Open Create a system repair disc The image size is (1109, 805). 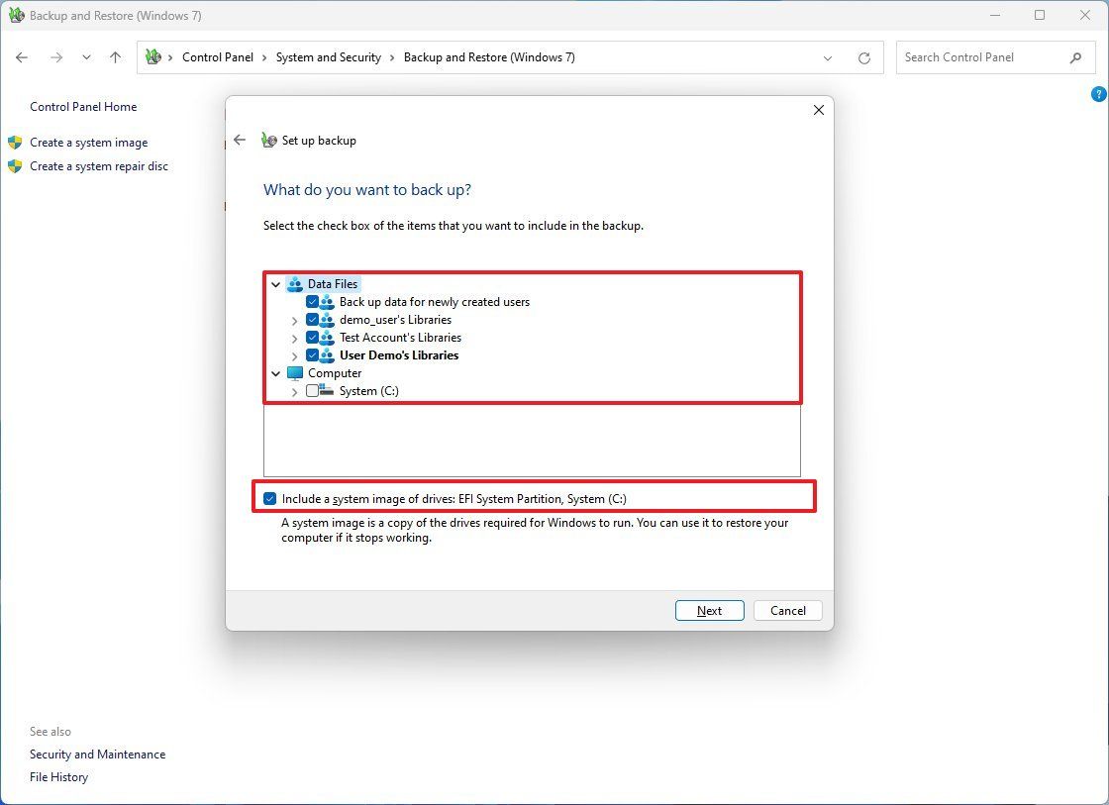[x=98, y=166]
